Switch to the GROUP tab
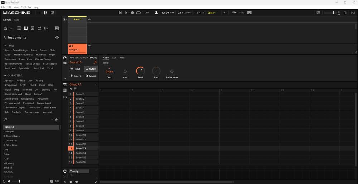Image resolution: width=358 pixels, height=184 pixels. pyautogui.click(x=84, y=58)
